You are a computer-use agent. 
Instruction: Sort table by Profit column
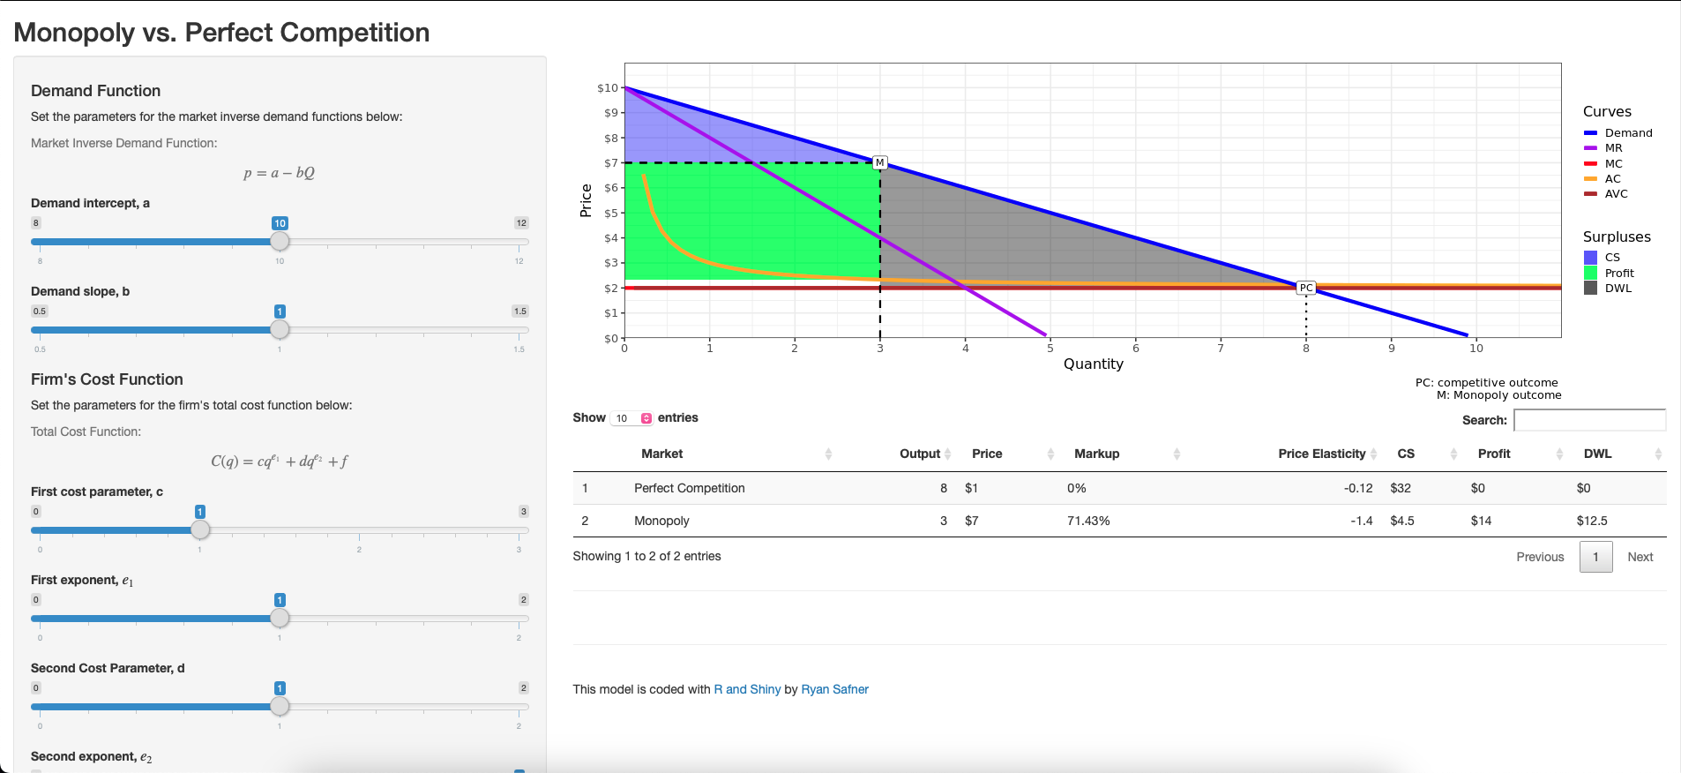pos(1494,454)
